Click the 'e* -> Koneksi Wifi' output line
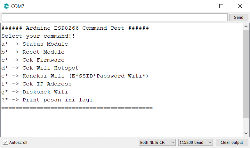250x148 pixels. click(75, 76)
